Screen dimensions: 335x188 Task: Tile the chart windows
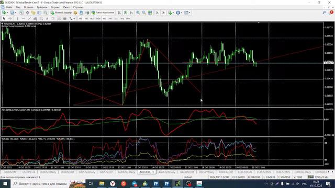pos(150,13)
